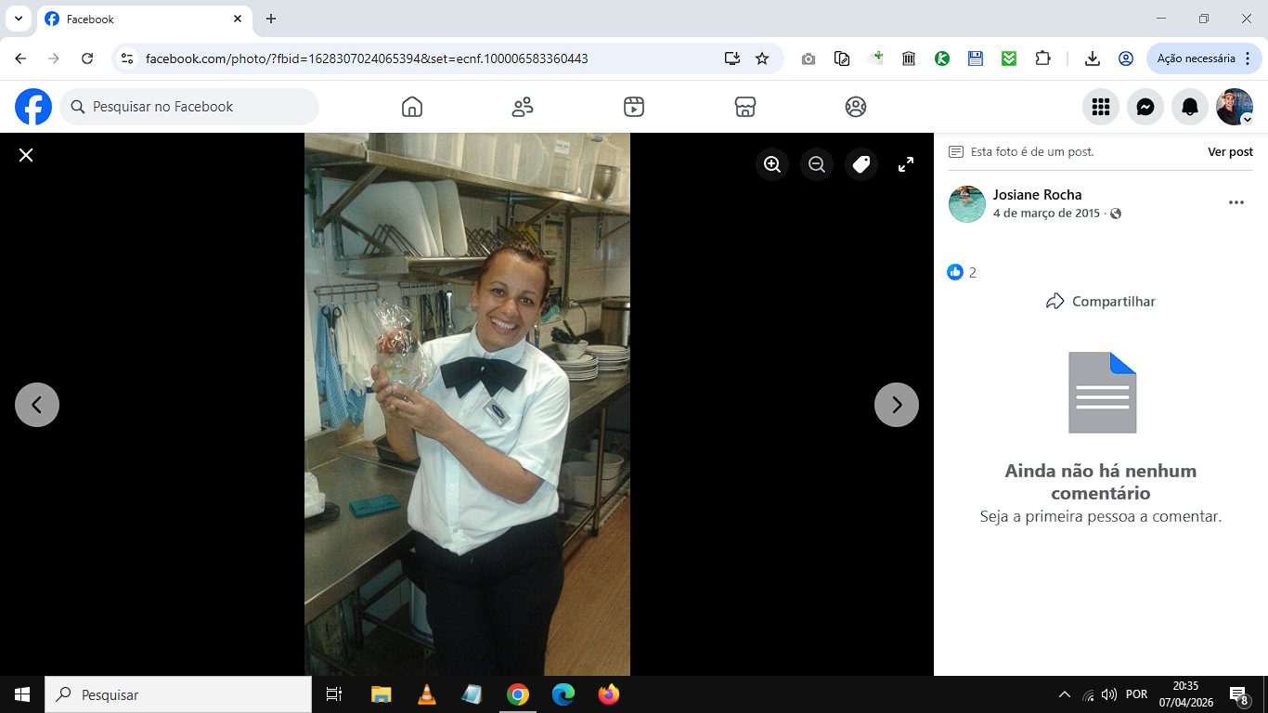Open the Friends tab
Viewport: 1268px width, 713px height.
point(523,107)
